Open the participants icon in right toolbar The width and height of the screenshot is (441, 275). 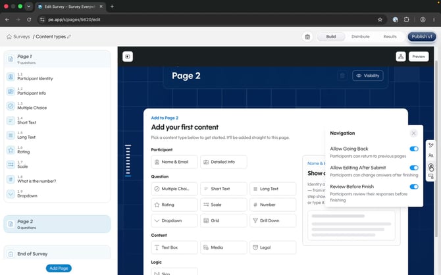click(431, 155)
